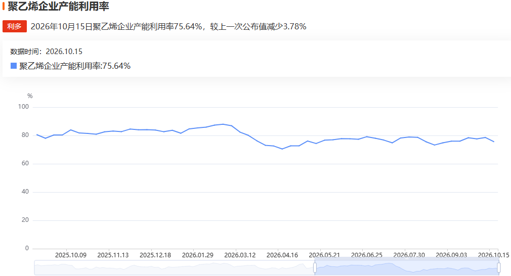The width and height of the screenshot is (511, 276).
Task: Click the y-axis value 0
Action: (x=27, y=248)
